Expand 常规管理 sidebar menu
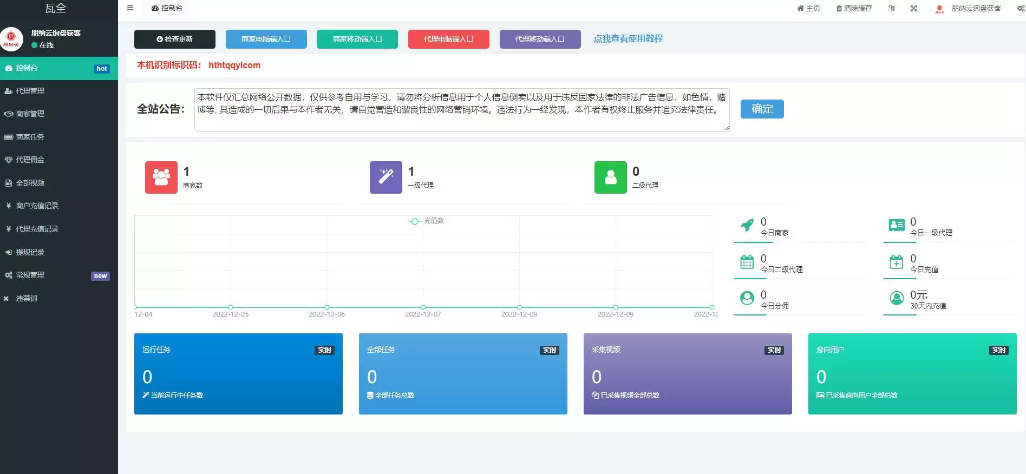Image resolution: width=1026 pixels, height=474 pixels. click(x=59, y=275)
